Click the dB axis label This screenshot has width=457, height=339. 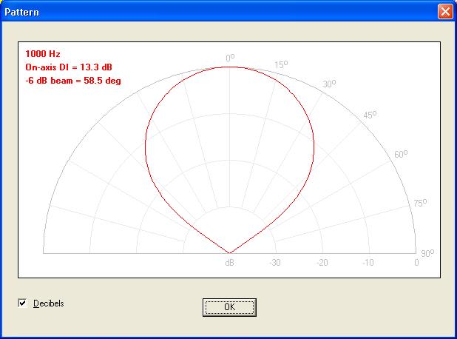(x=229, y=263)
